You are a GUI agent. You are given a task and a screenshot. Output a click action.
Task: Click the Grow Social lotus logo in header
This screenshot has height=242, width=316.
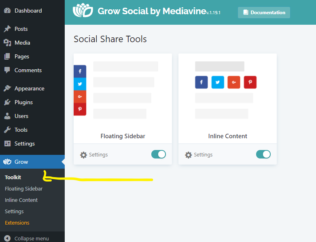(x=83, y=10)
